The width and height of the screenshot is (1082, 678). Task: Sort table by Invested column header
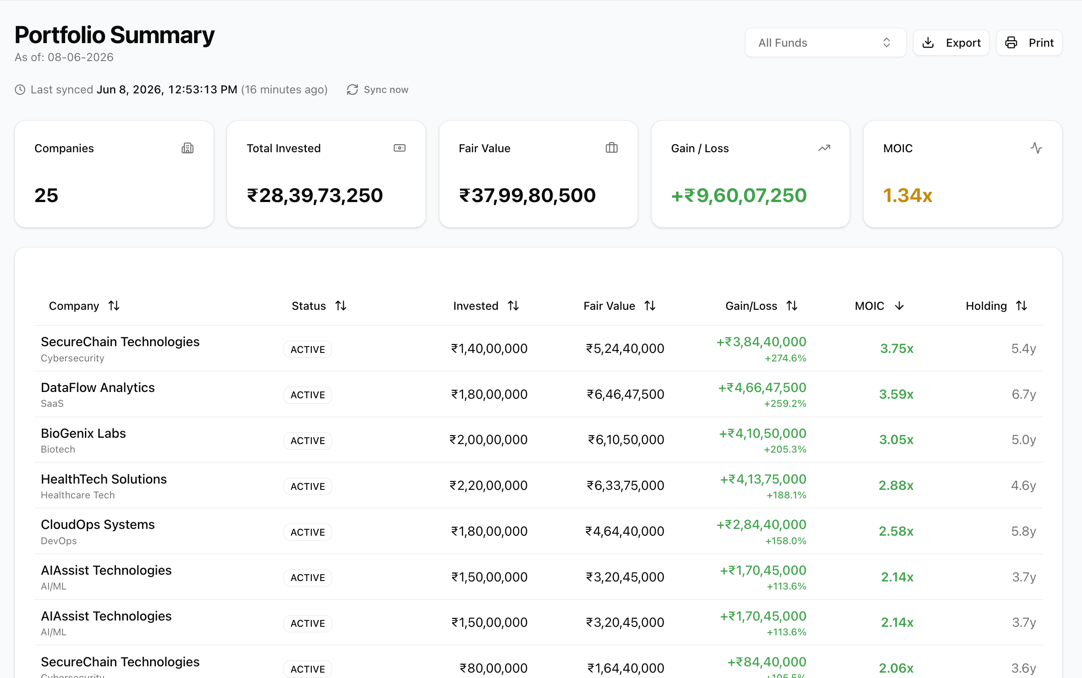tap(486, 306)
